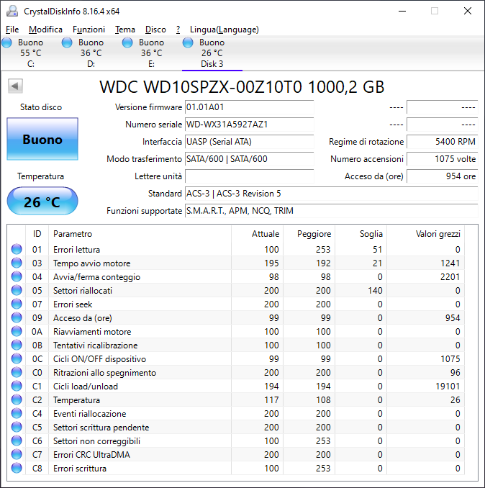Click the status orb for Tempo avvio motore

point(17,263)
